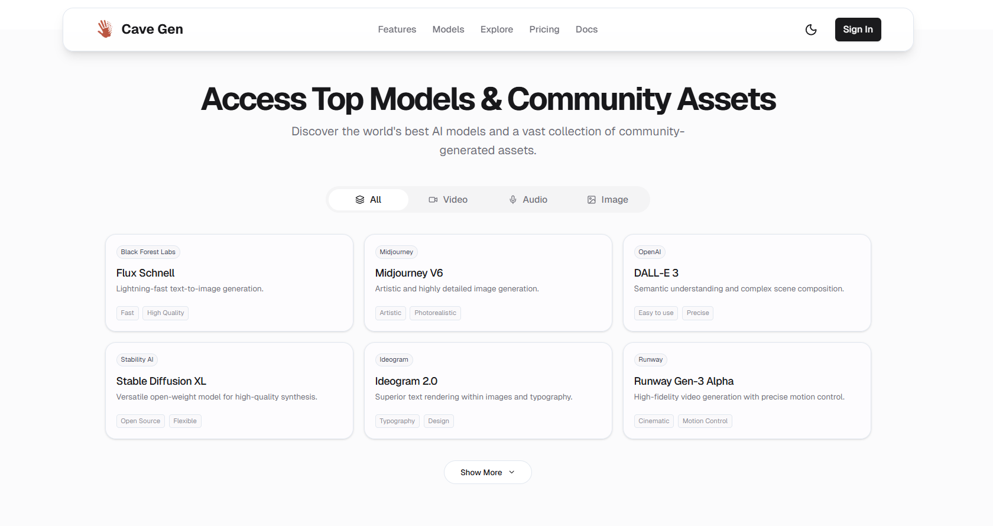The height and width of the screenshot is (526, 993).
Task: Open the Stable Diffusion XL card title
Action: pyautogui.click(x=161, y=381)
